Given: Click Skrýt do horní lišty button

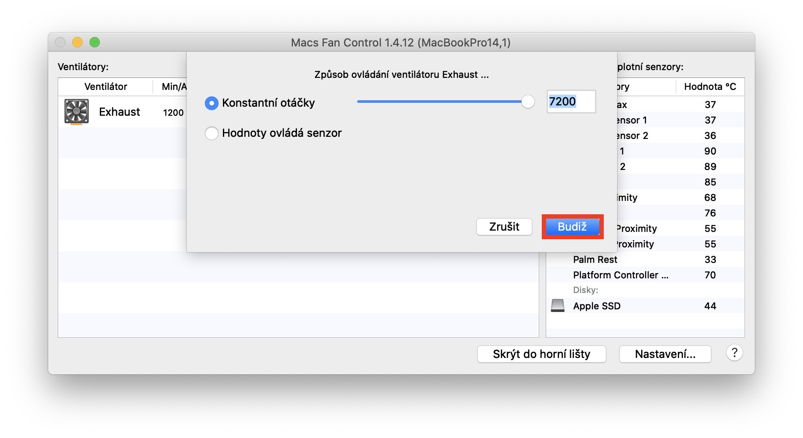Looking at the screenshot, I should click(x=541, y=354).
